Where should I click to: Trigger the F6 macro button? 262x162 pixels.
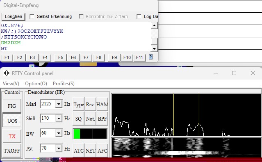pyautogui.click(x=73, y=58)
